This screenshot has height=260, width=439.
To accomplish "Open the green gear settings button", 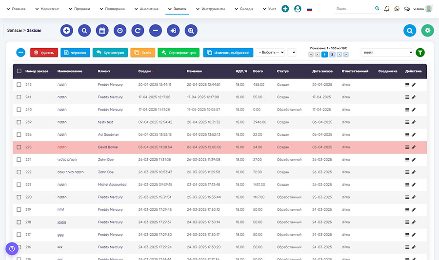I will click(427, 31).
